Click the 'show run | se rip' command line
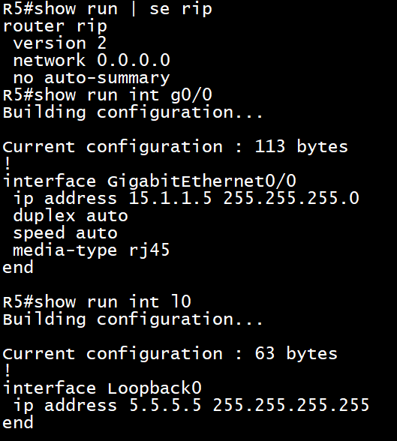 click(x=107, y=9)
